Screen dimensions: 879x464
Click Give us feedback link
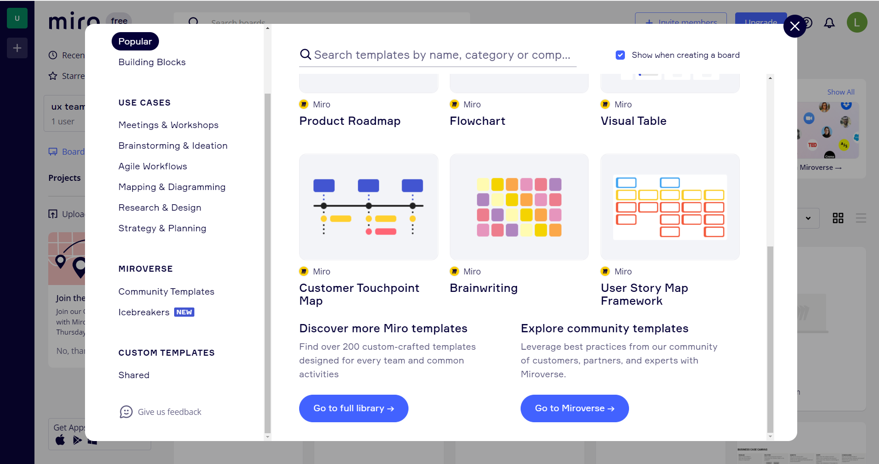pyautogui.click(x=170, y=412)
